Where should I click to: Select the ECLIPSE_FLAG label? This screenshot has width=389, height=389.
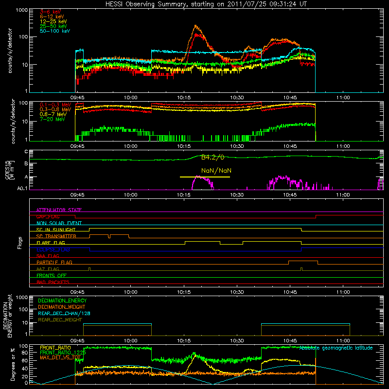(53, 249)
